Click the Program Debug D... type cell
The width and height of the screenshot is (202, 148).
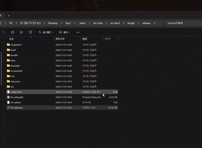(x=92, y=97)
